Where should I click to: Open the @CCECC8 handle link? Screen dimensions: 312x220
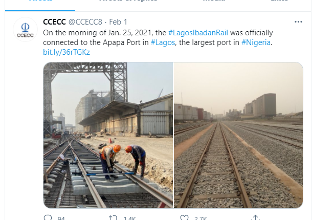coord(85,23)
